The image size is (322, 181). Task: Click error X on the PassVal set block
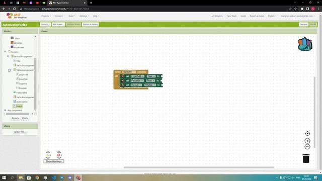(x=123, y=80)
